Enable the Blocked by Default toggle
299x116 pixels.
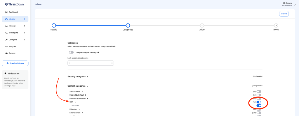[259, 95]
